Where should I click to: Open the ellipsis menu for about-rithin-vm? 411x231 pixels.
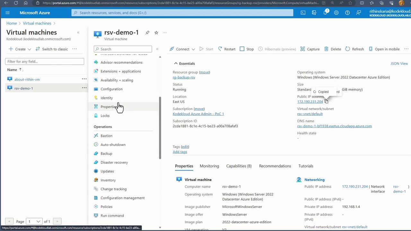point(84,79)
